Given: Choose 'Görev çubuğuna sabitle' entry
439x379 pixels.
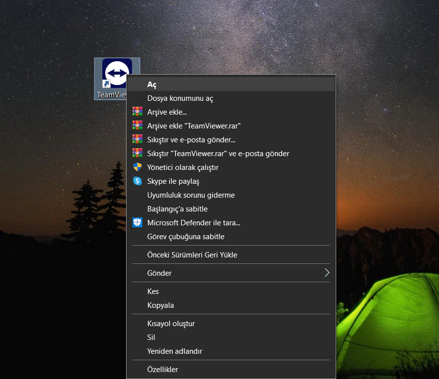Looking at the screenshot, I should point(186,237).
